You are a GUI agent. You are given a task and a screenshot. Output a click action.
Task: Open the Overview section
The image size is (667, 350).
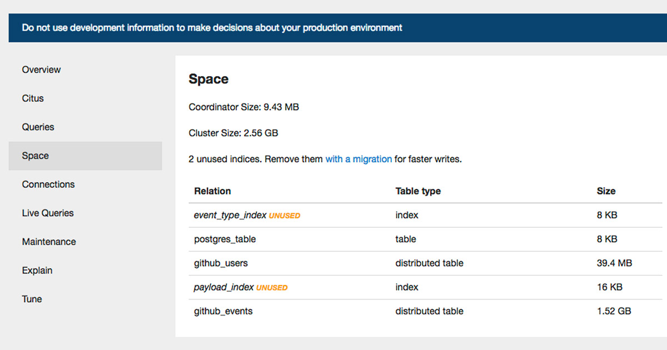pyautogui.click(x=41, y=69)
